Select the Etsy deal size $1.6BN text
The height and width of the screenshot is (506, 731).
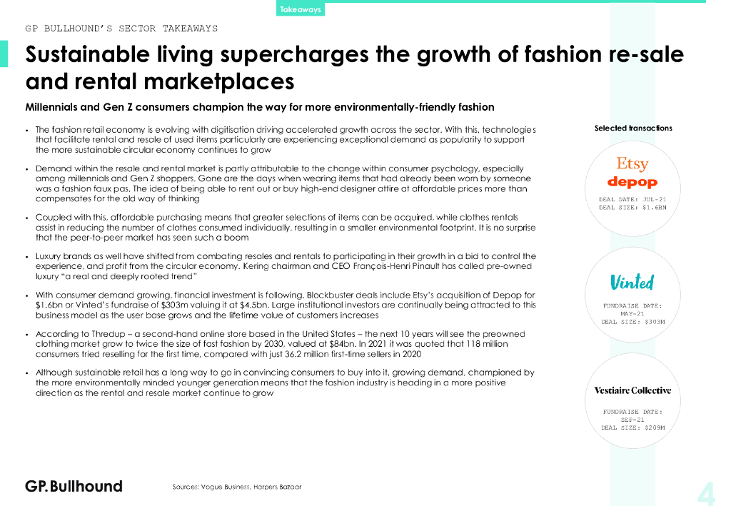click(x=632, y=208)
